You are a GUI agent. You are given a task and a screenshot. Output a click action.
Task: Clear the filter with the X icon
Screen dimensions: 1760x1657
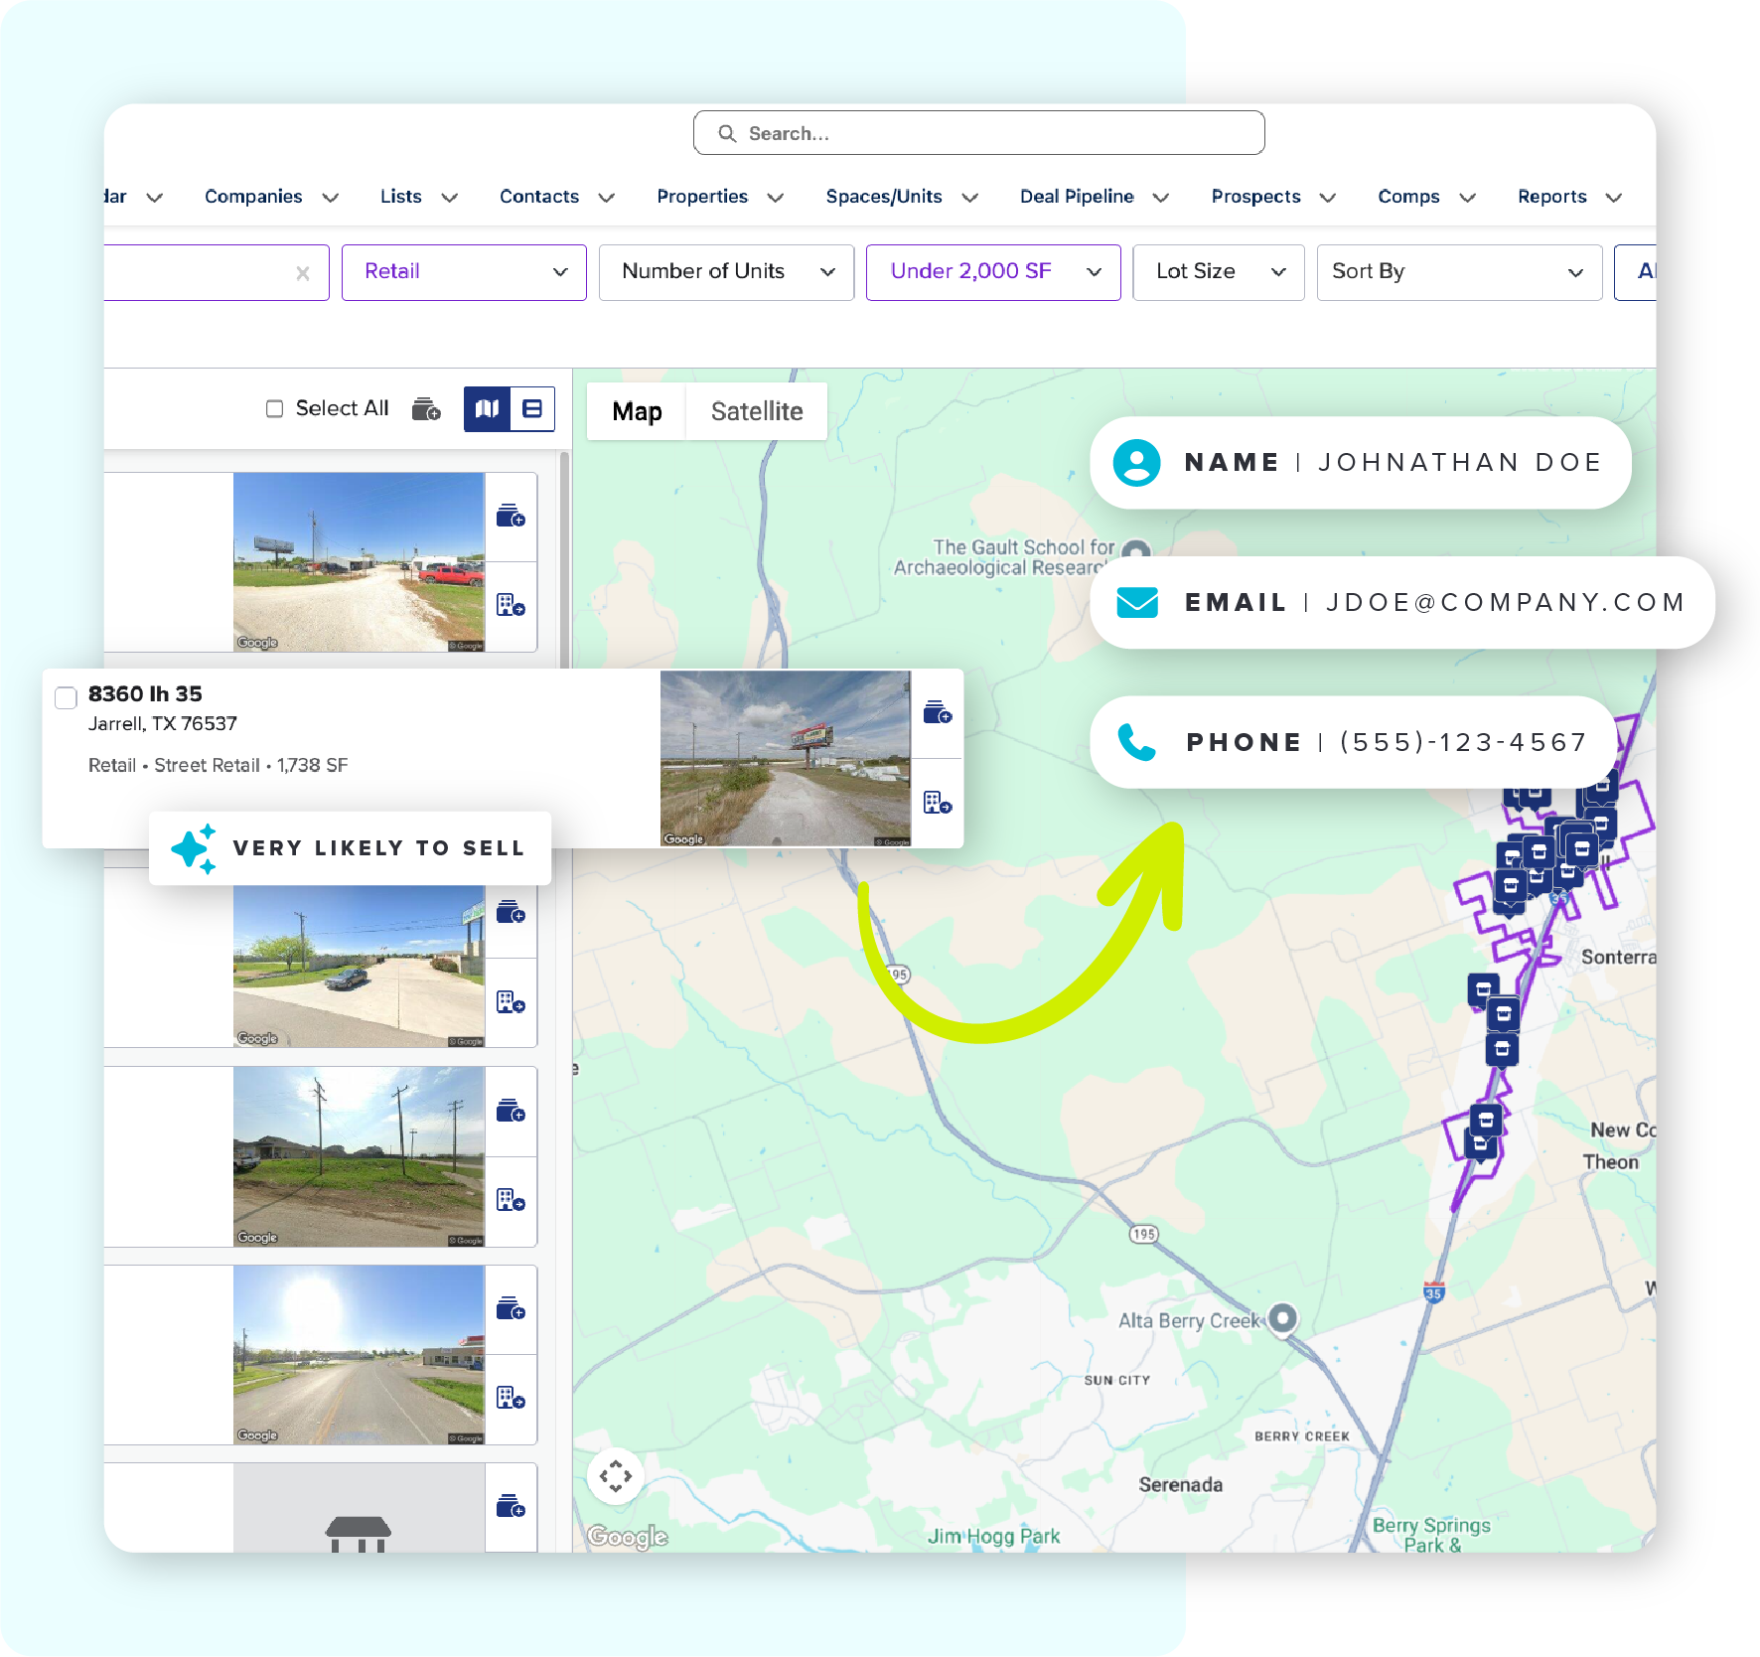click(x=303, y=273)
